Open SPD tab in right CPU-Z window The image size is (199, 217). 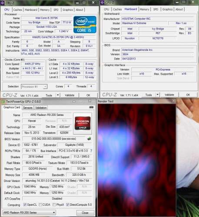click(156, 9)
